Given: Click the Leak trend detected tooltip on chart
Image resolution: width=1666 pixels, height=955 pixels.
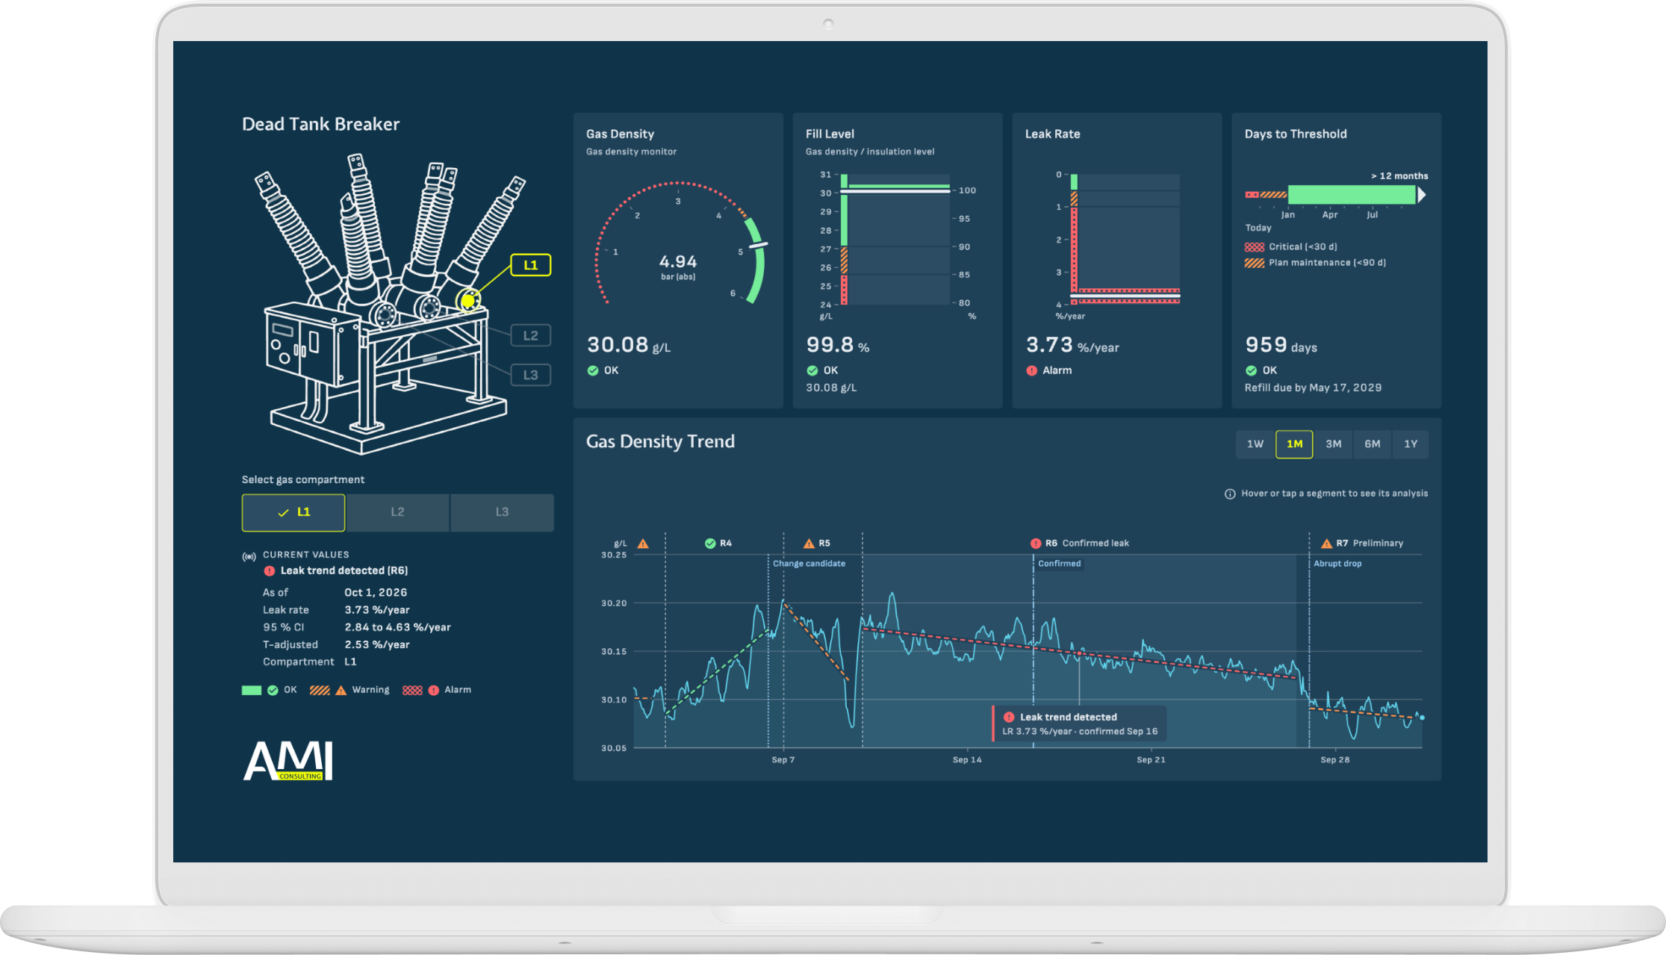Looking at the screenshot, I should (x=1080, y=724).
